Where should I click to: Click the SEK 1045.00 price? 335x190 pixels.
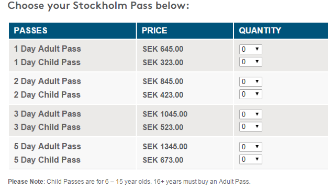(x=165, y=114)
